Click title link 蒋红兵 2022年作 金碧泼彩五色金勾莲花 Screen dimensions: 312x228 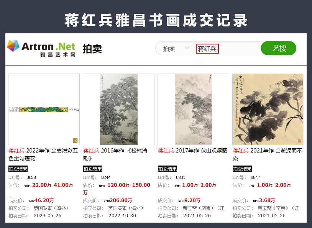[43, 154]
